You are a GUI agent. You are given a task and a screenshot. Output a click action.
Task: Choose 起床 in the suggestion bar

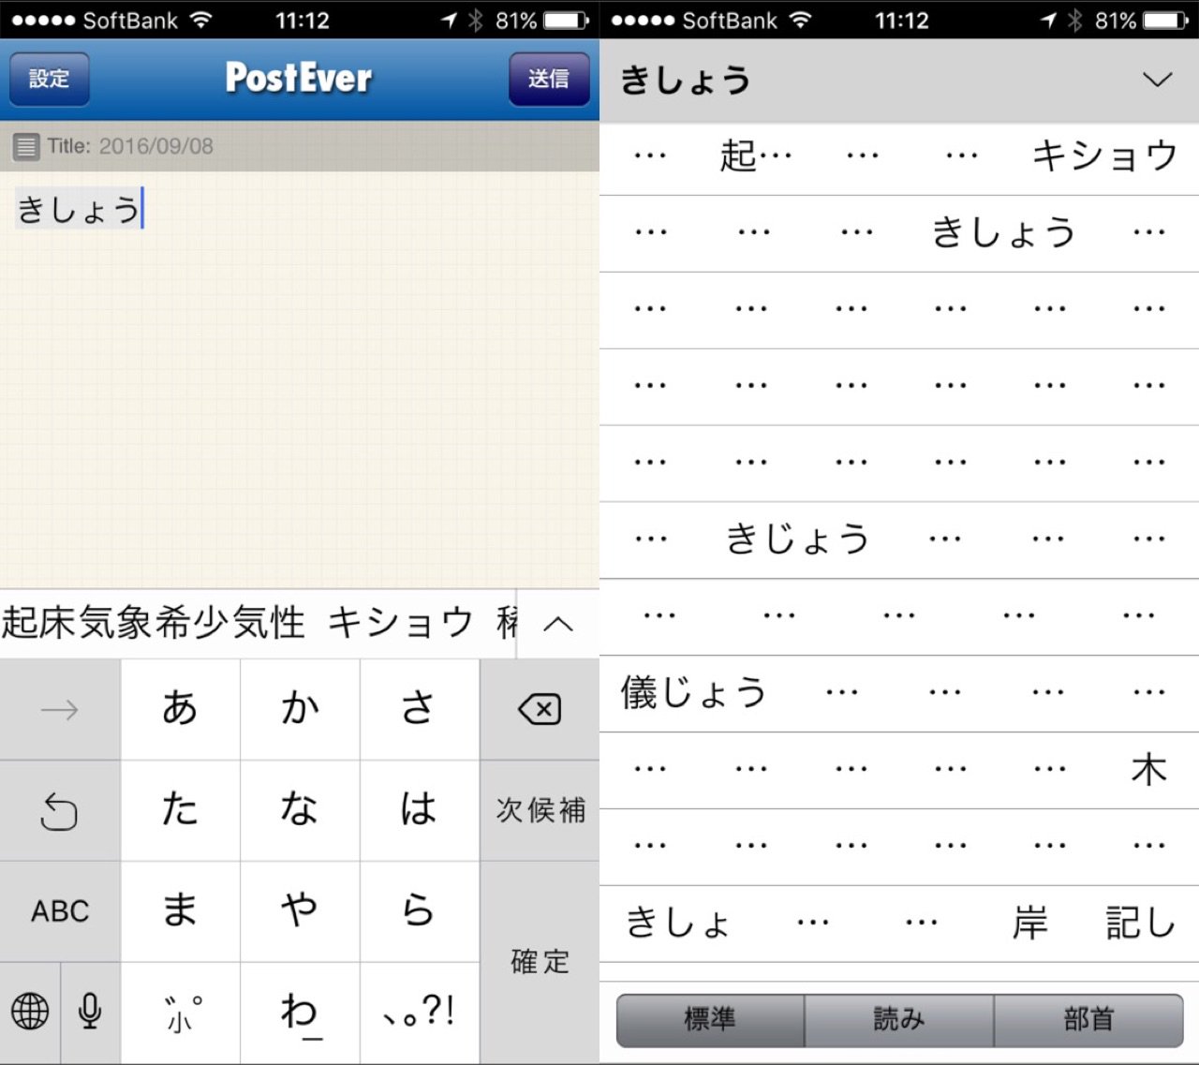(39, 623)
